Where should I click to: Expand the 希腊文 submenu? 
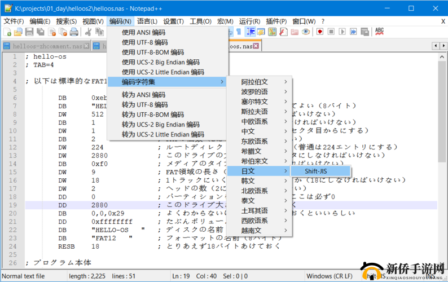tap(259, 151)
